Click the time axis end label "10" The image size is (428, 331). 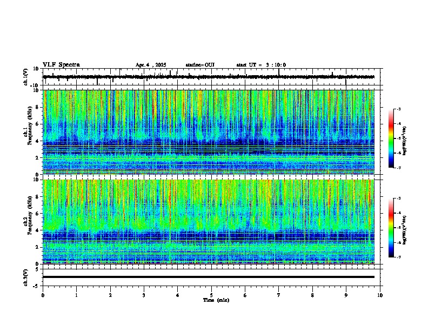point(380,295)
